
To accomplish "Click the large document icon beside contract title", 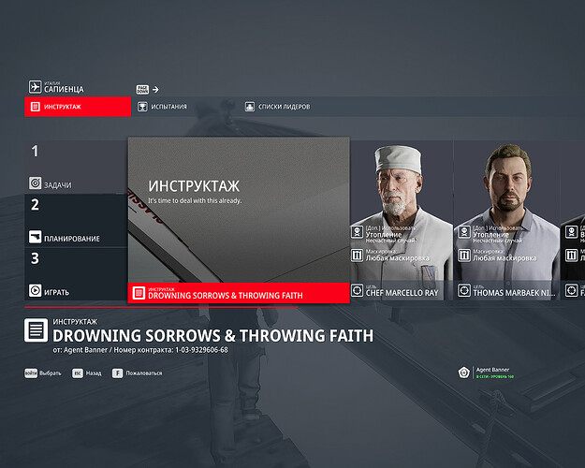I will [x=36, y=330].
